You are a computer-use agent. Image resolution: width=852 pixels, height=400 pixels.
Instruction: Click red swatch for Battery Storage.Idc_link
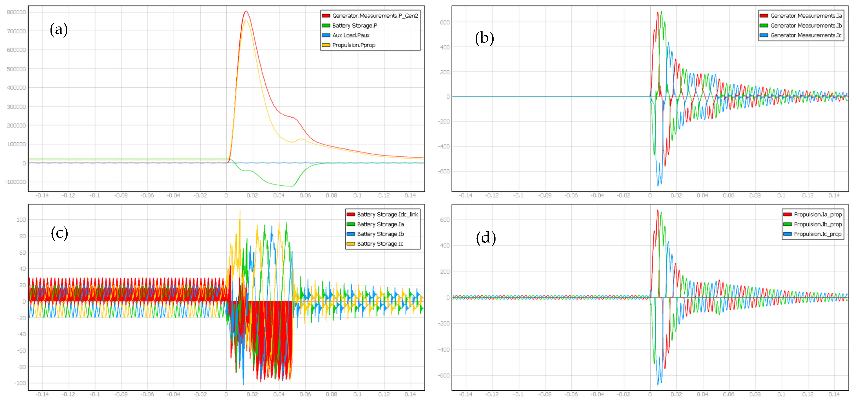coord(351,215)
